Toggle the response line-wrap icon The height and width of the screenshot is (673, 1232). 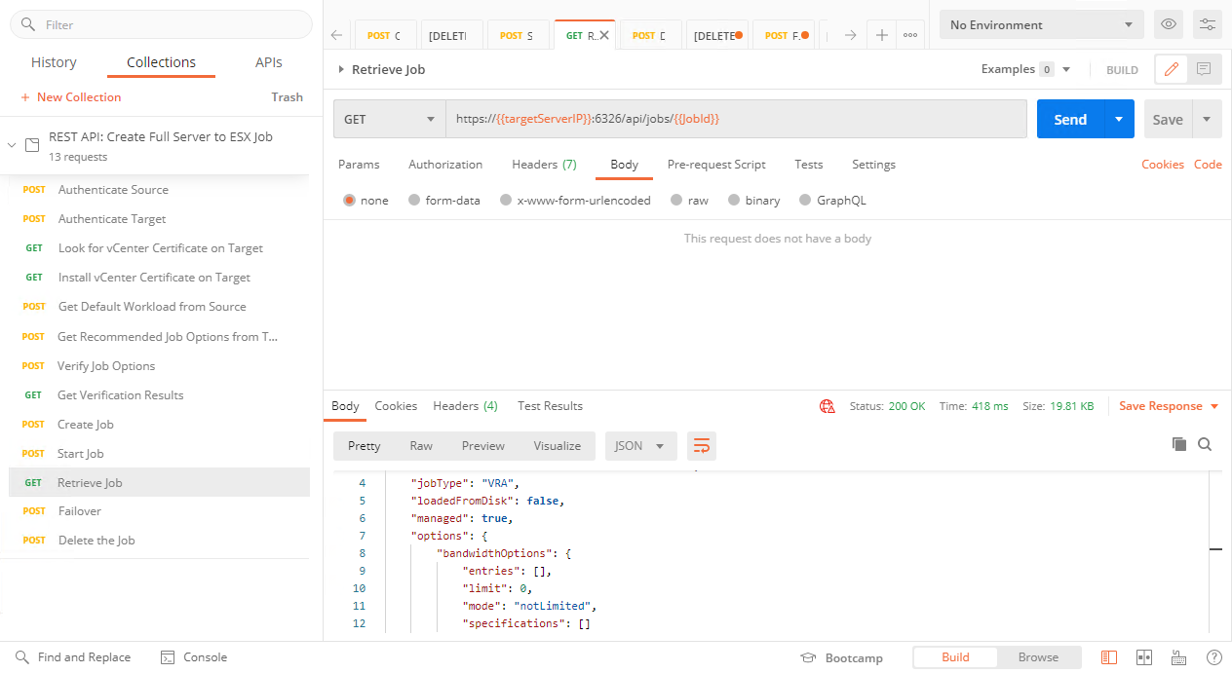[702, 446]
